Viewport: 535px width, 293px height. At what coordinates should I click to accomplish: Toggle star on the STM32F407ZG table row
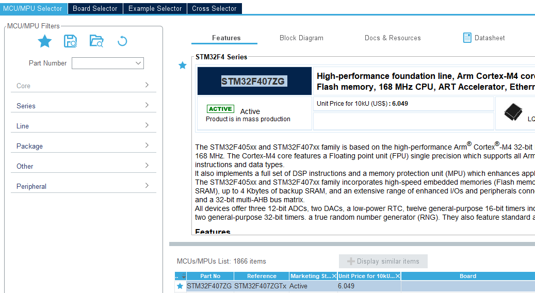[180, 286]
